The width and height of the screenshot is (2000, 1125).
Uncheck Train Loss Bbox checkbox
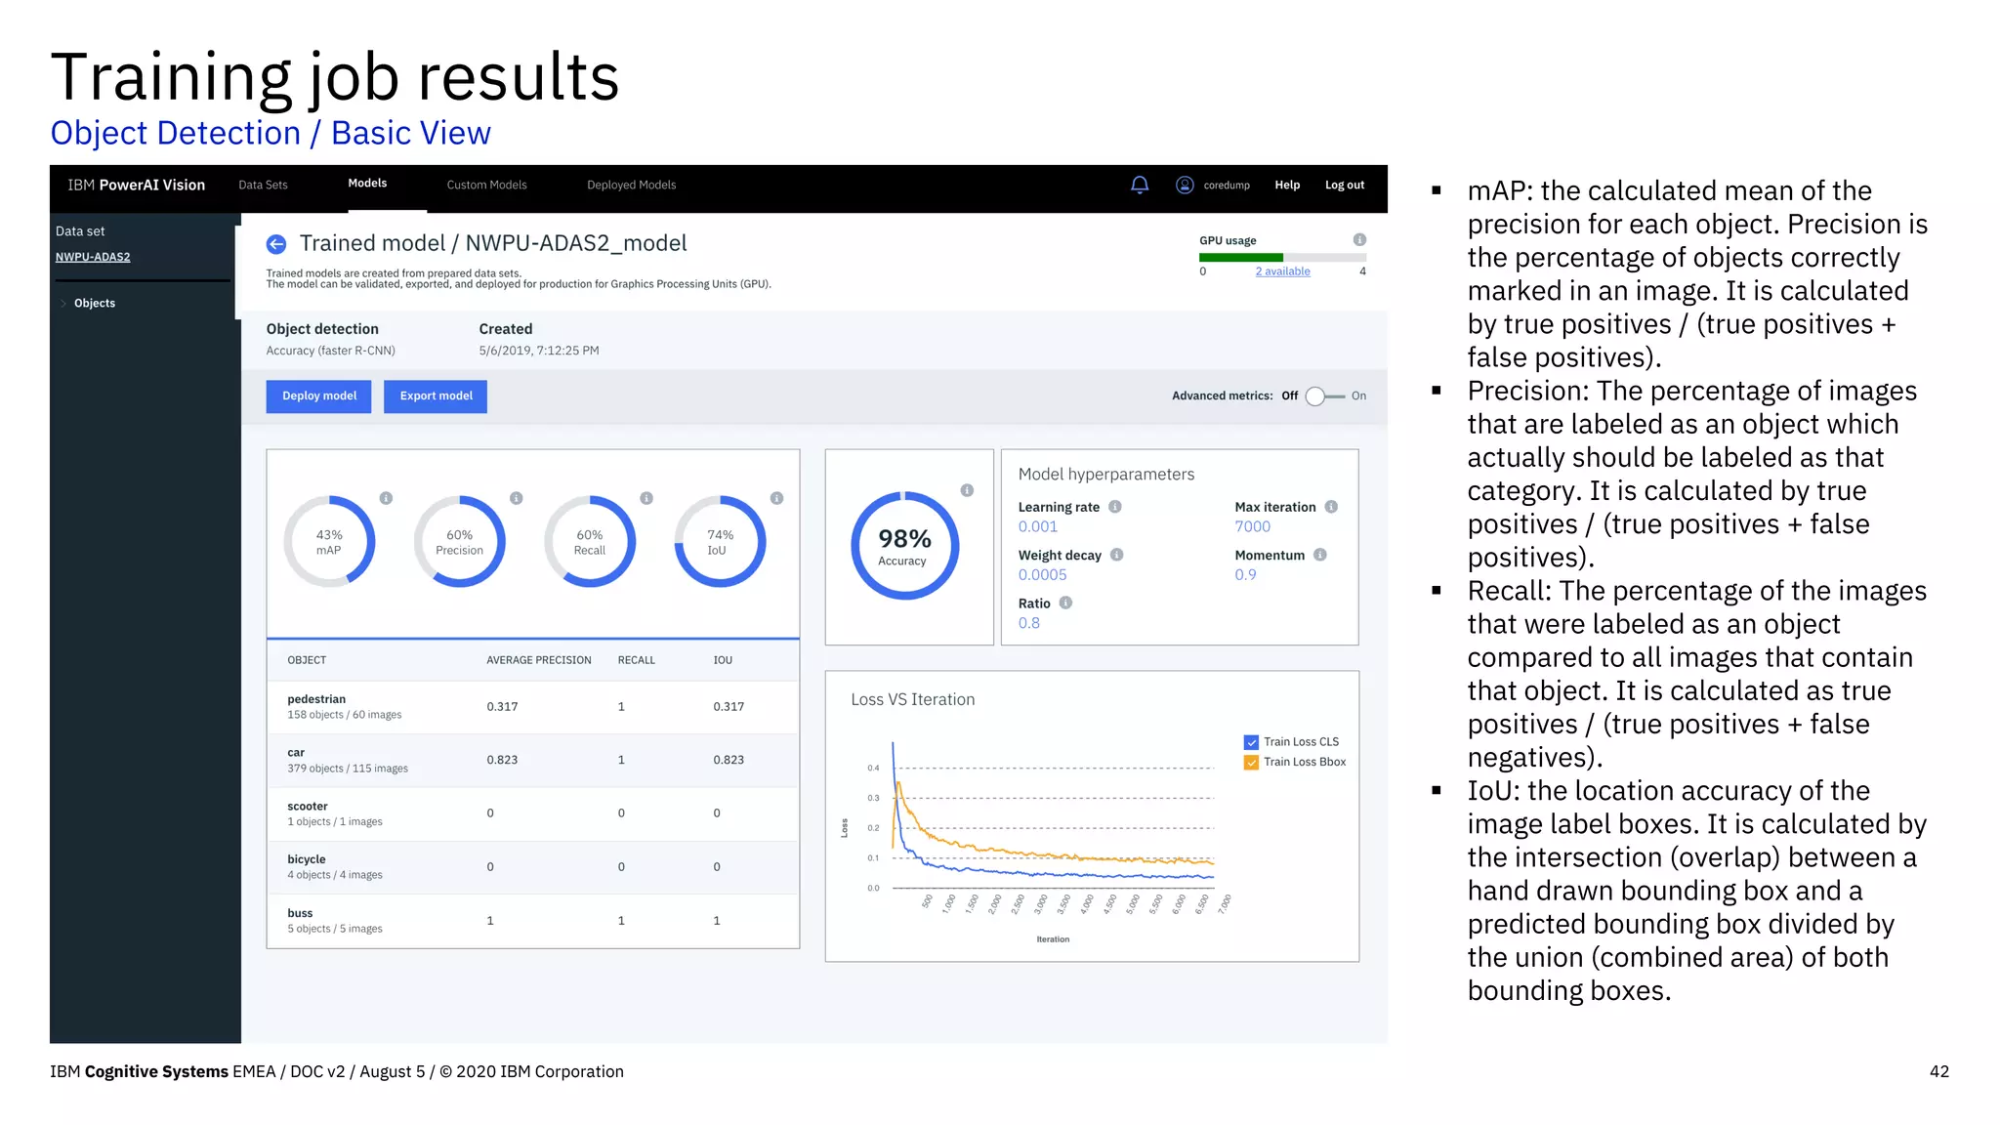click(1251, 763)
